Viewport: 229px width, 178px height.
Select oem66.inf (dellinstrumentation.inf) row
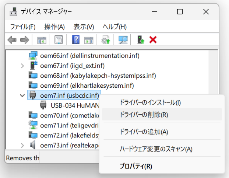[x=90, y=56]
